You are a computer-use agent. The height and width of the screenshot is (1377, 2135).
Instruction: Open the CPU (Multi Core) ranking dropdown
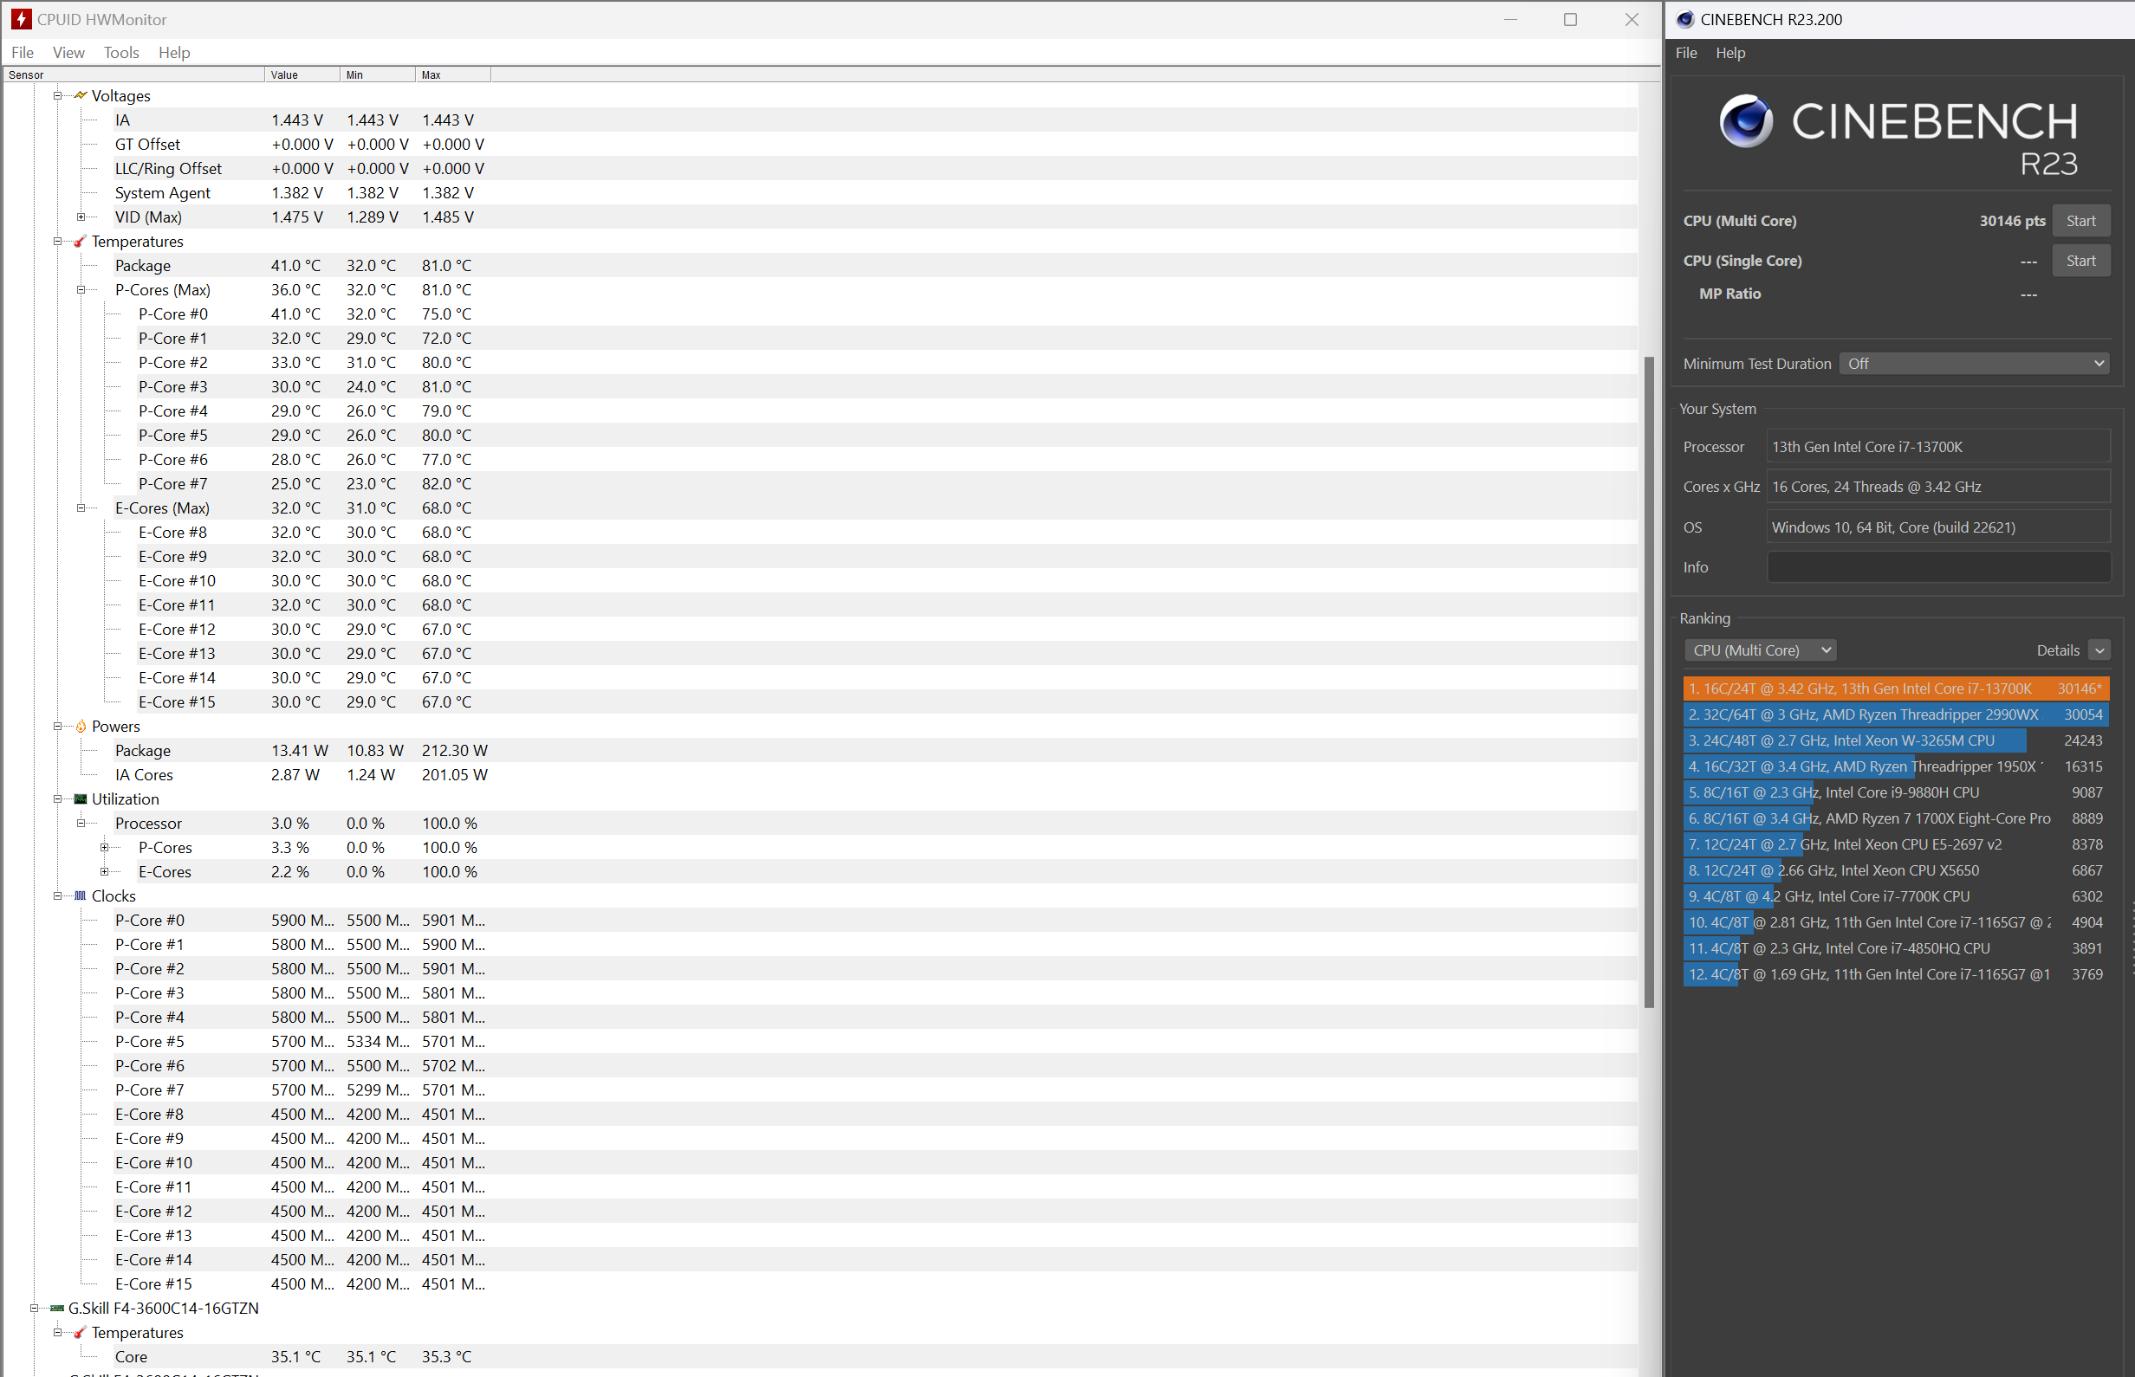coord(1760,651)
